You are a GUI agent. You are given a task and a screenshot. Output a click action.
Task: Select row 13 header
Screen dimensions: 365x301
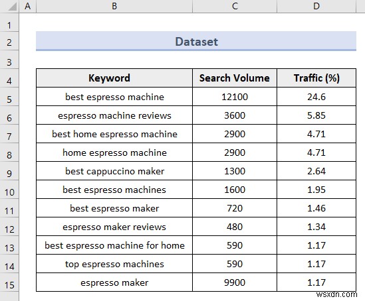click(9, 245)
